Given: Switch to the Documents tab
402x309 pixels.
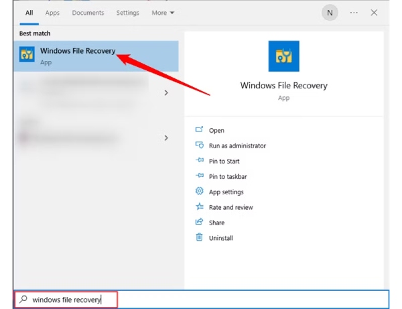Looking at the screenshot, I should [88, 13].
